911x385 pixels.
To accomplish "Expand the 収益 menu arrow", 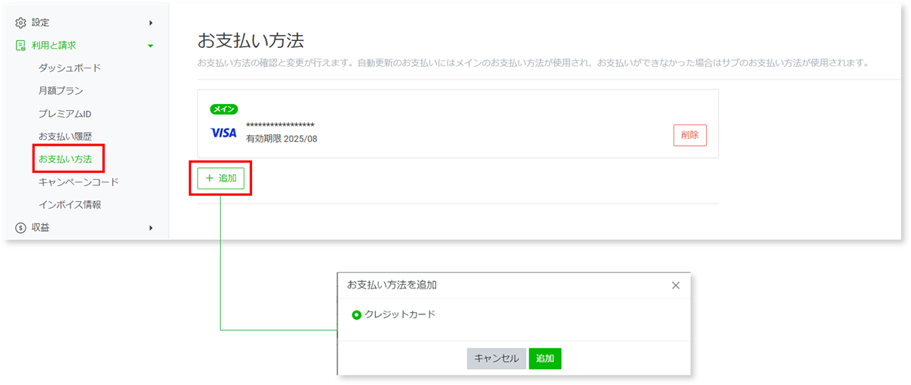I will 151,227.
